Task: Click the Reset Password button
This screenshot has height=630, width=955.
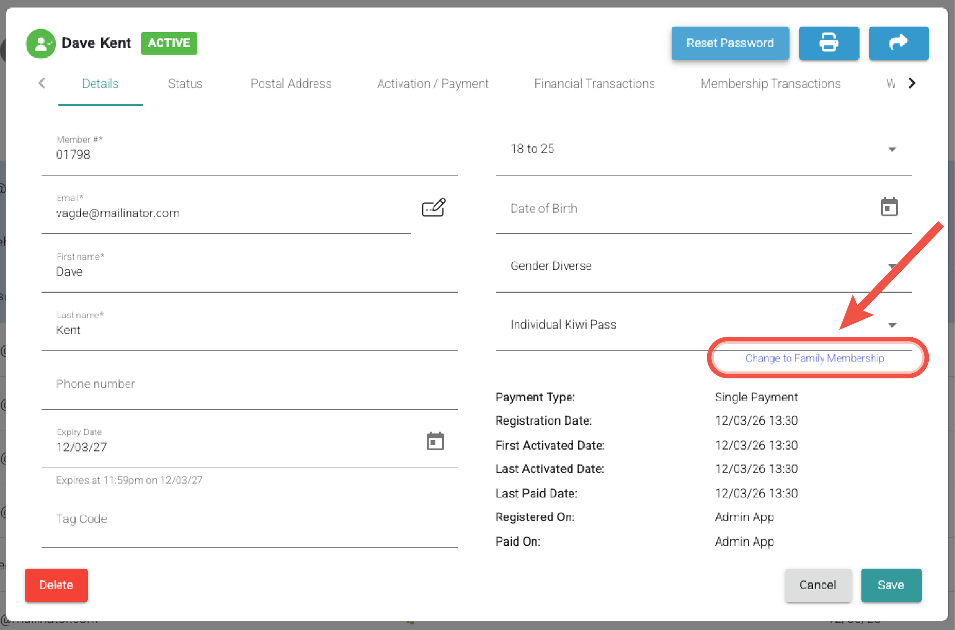Action: (x=730, y=43)
